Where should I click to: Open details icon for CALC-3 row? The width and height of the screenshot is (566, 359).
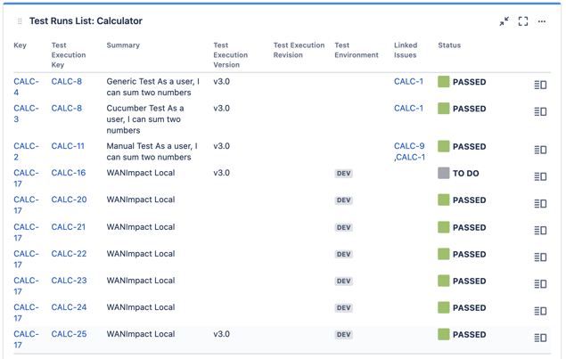(x=540, y=111)
